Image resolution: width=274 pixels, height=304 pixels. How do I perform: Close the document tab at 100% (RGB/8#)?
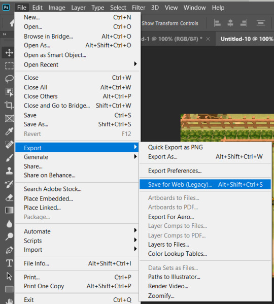[x=208, y=39]
